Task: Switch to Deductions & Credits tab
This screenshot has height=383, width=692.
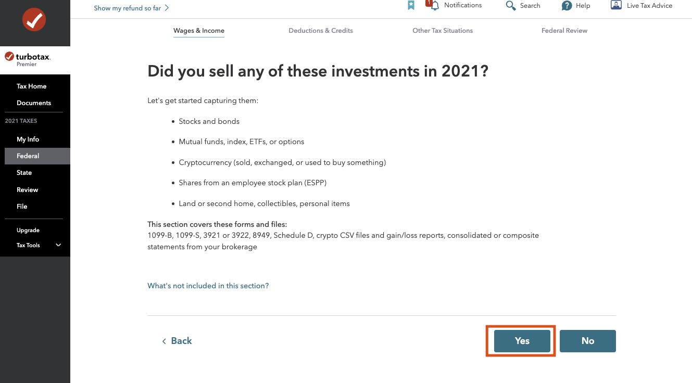Action: (321, 31)
